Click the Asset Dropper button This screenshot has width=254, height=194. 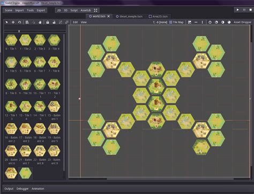242,22
